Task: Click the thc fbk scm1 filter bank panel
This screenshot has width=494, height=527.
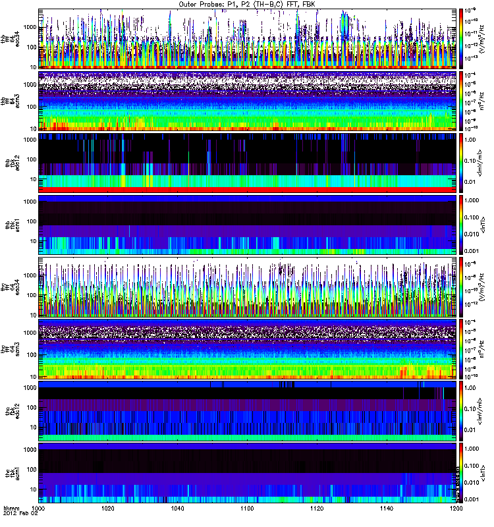Action: (x=247, y=473)
